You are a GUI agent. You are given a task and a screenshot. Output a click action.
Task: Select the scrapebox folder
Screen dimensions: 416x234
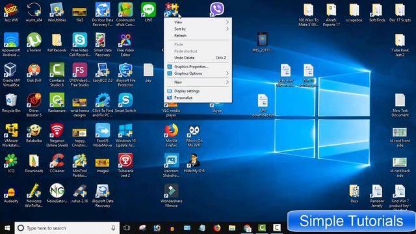tap(354, 12)
